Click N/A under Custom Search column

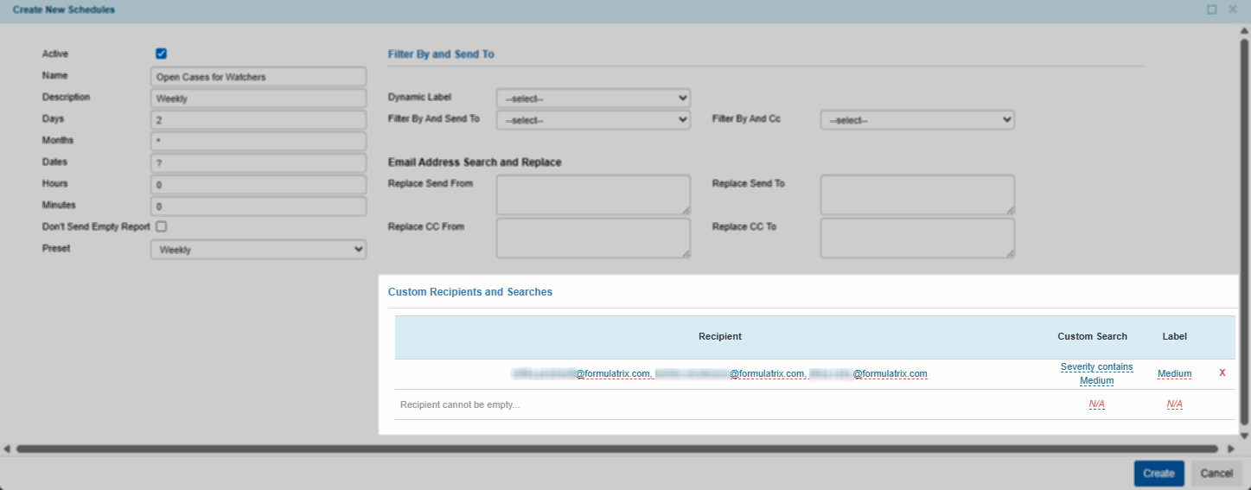[x=1096, y=404]
